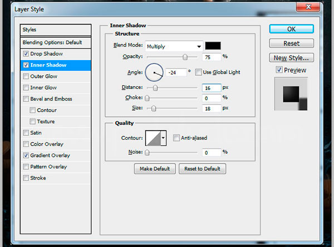The width and height of the screenshot is (334, 247).
Task: Click the Reset to Default button
Action: [x=202, y=169]
